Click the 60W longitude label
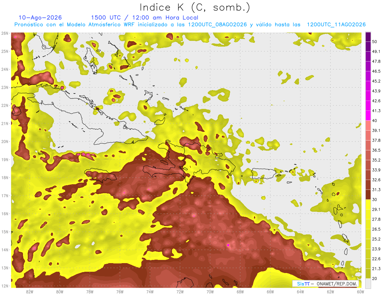This screenshot has width=383, height=296. point(360,292)
